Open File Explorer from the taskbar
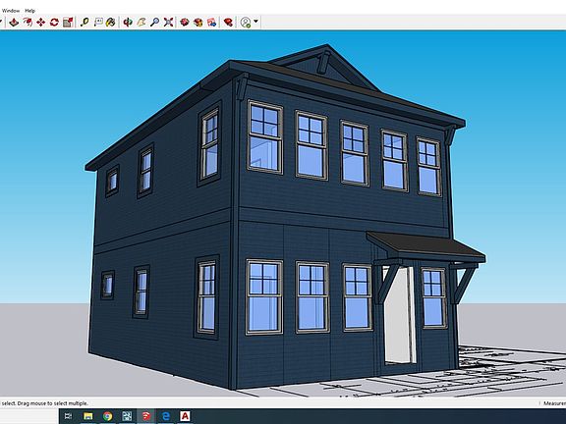Viewport: 566px width, 424px height. [x=88, y=416]
